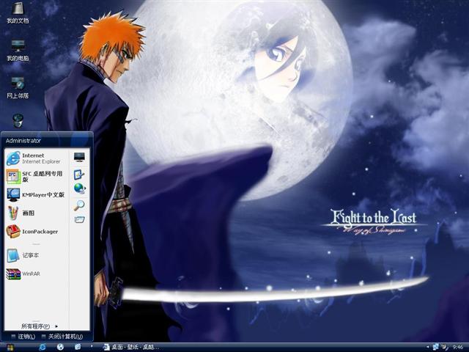The height and width of the screenshot is (352, 469).
Task: Open 画图 Paint in the Start menu
Action: click(x=37, y=213)
